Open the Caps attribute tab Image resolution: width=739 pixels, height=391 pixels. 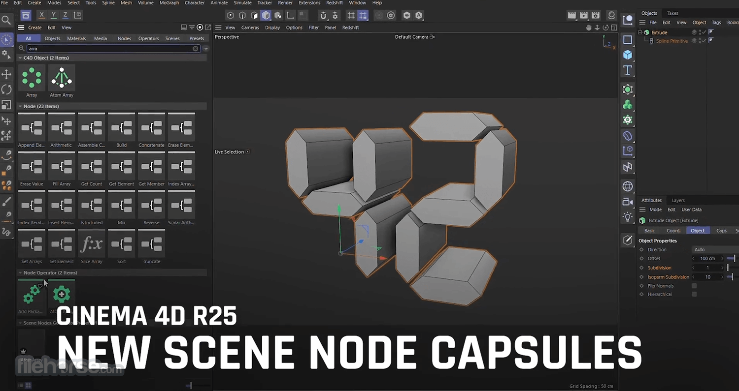pyautogui.click(x=721, y=231)
